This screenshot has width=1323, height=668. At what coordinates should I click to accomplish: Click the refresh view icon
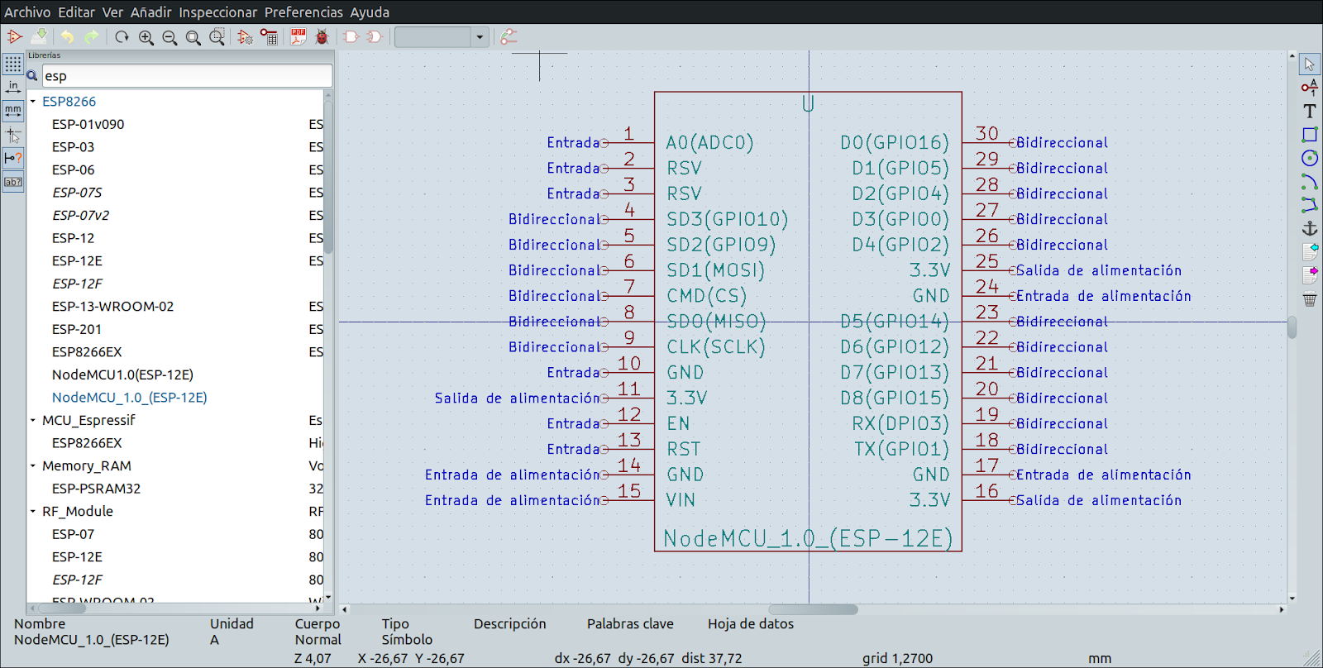[x=122, y=36]
